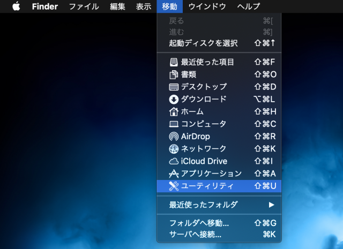This screenshot has width=343, height=249.
Task: Go to ダウンロード folder
Action: (x=219, y=100)
